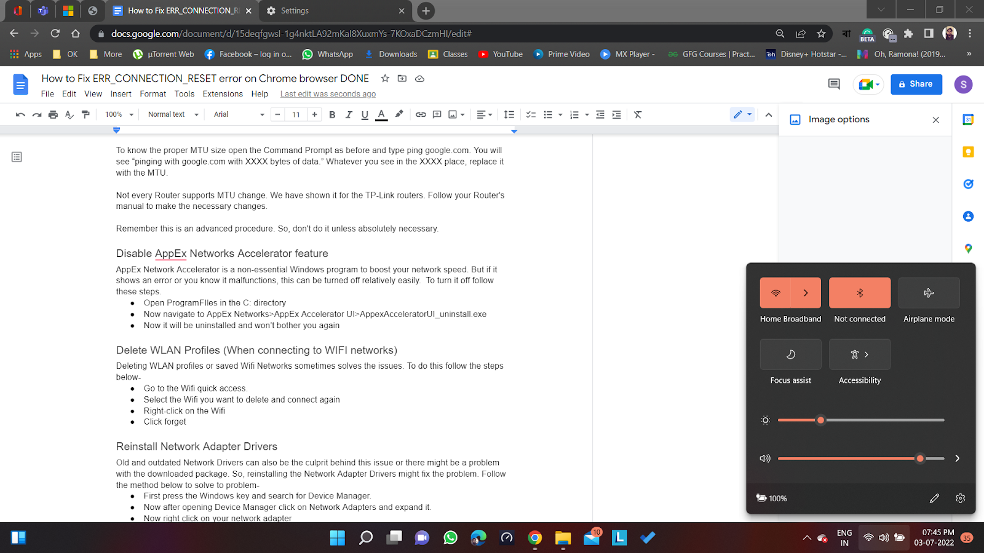Star this document
Screen dimensions: 984x553
[385, 79]
